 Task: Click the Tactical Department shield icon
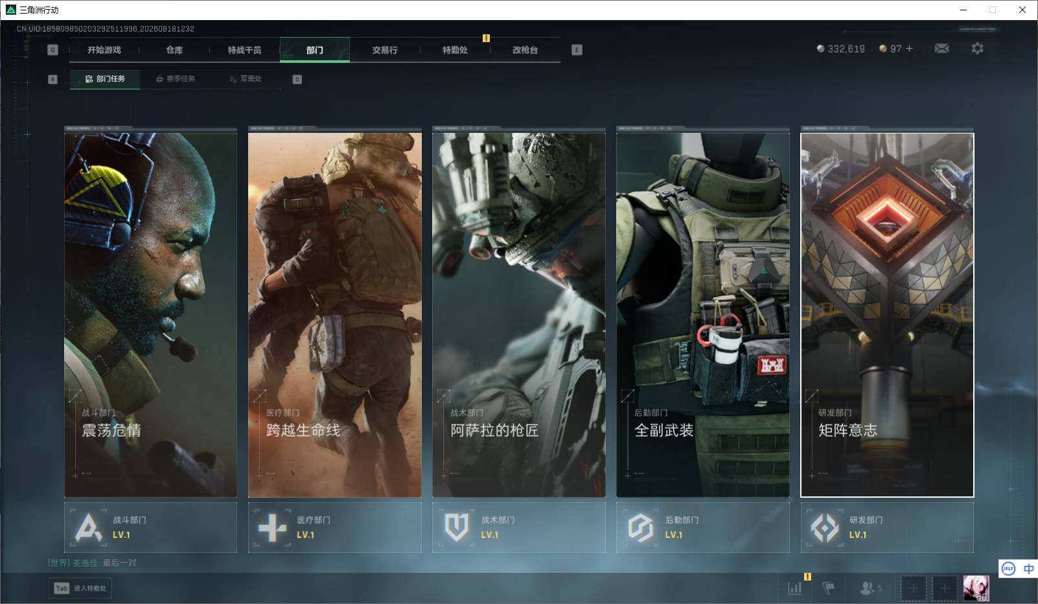pyautogui.click(x=456, y=528)
